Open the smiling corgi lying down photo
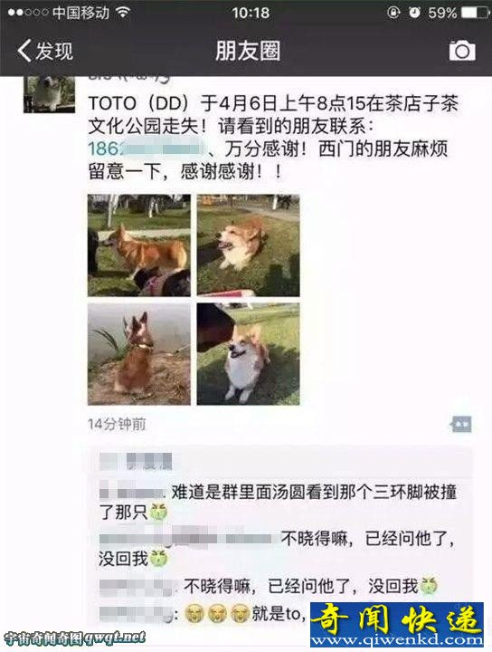 click(249, 245)
